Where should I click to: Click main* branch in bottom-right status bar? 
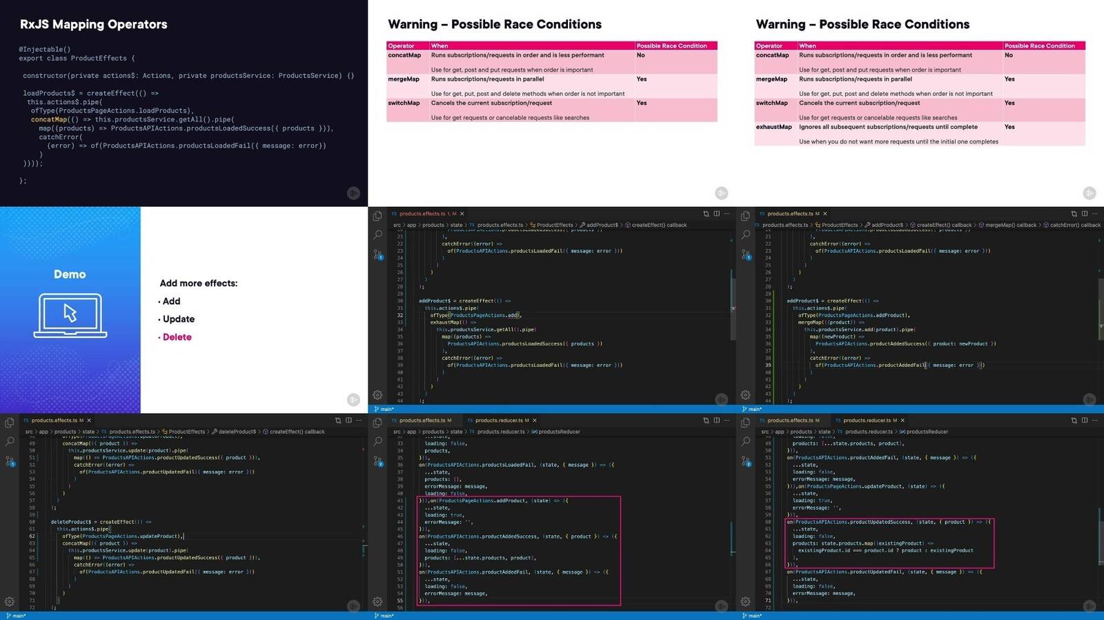coord(753,616)
